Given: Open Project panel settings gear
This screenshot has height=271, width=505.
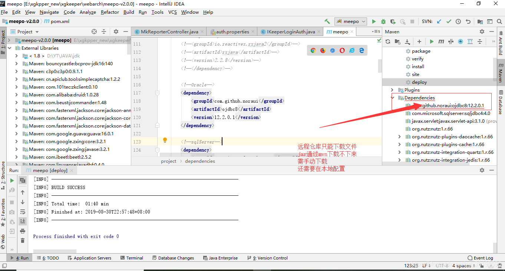Looking at the screenshot, I should pyautogui.click(x=116, y=32).
